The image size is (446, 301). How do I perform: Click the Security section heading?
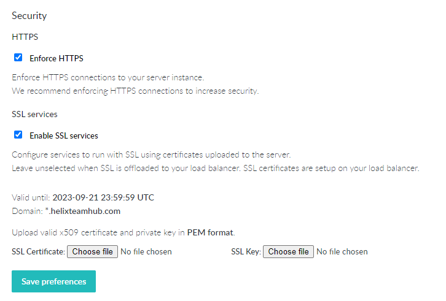pyautogui.click(x=29, y=15)
